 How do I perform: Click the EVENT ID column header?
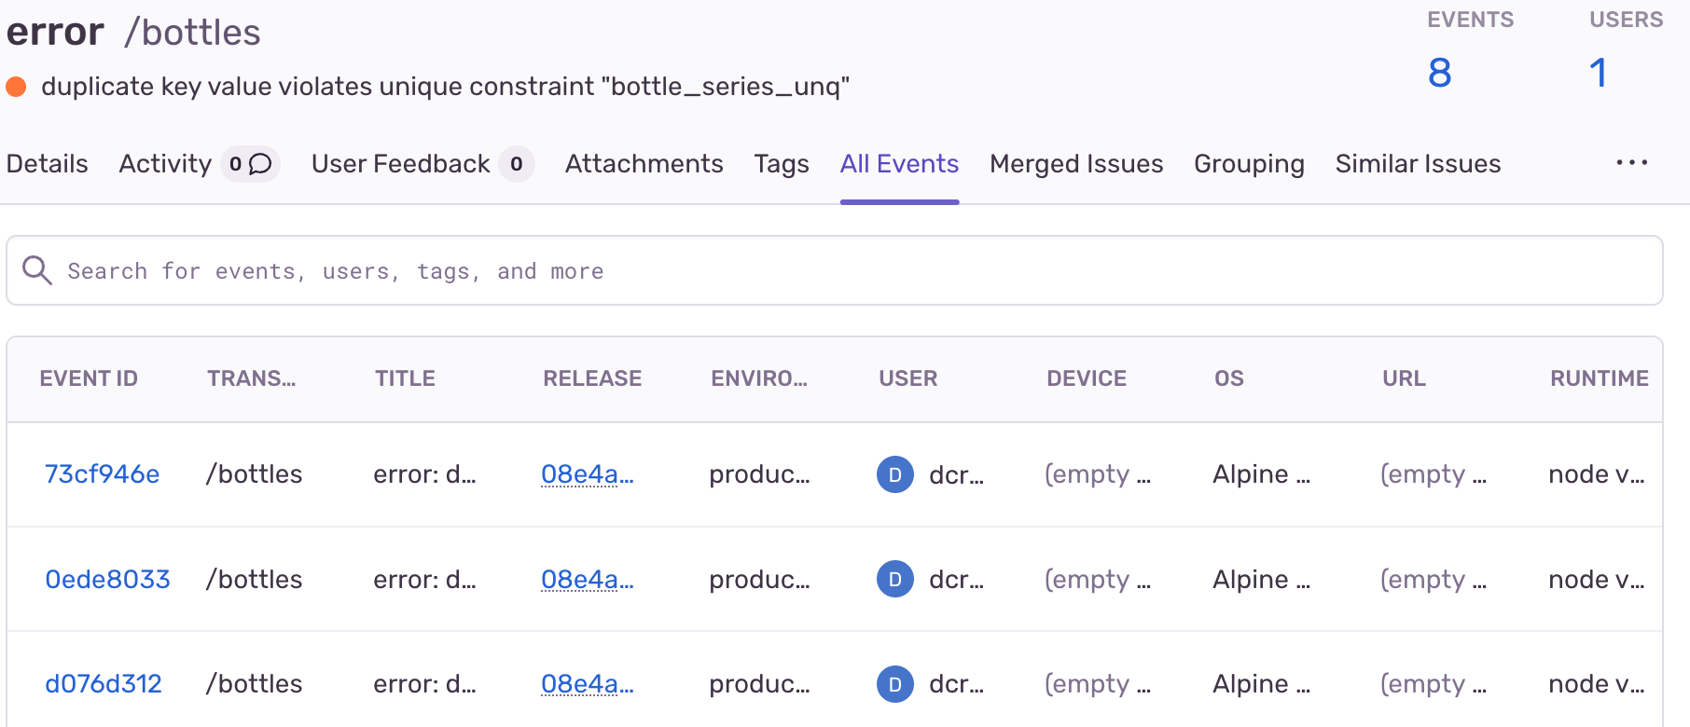tap(89, 378)
